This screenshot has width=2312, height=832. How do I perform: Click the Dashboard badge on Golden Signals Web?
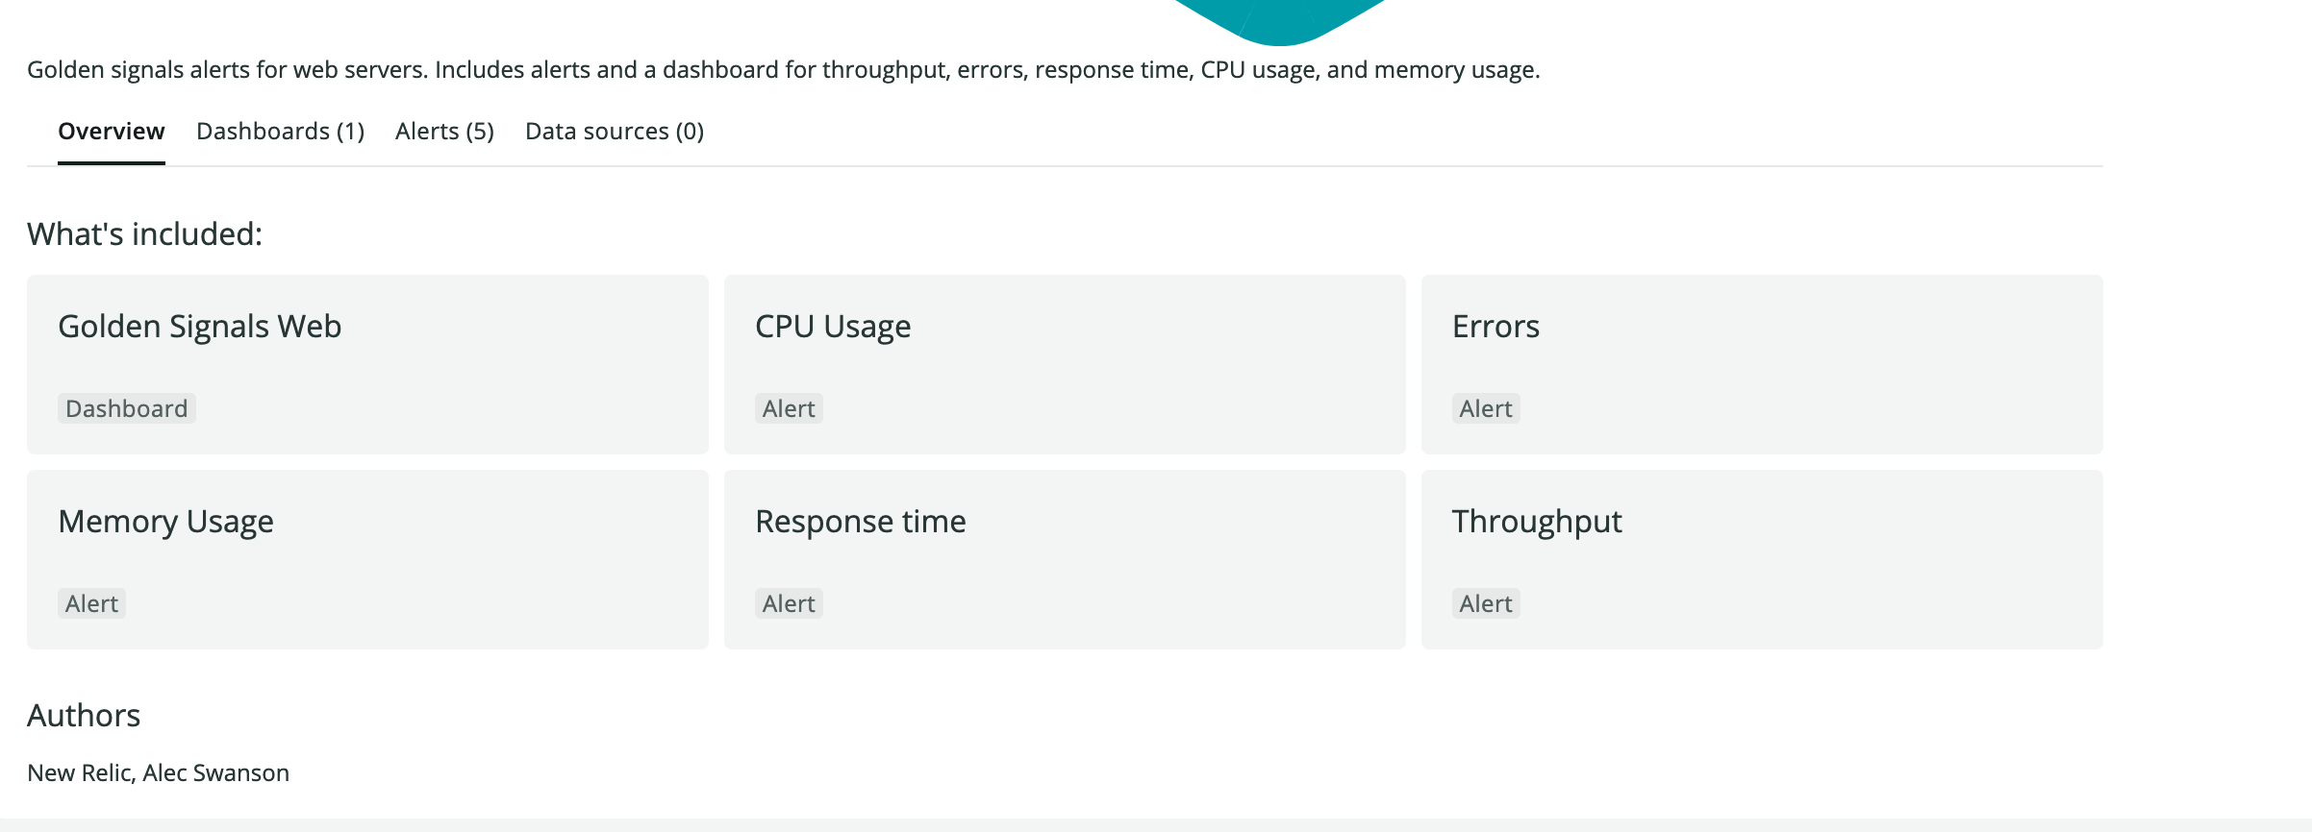(126, 407)
